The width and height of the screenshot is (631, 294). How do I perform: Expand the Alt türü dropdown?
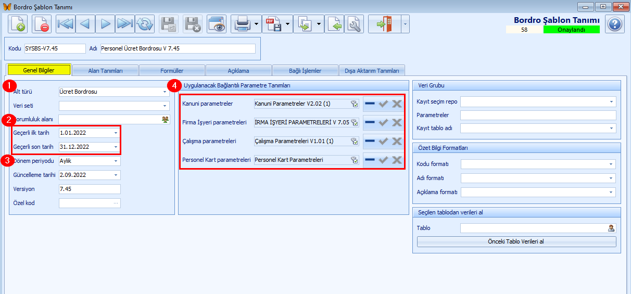[x=166, y=92]
